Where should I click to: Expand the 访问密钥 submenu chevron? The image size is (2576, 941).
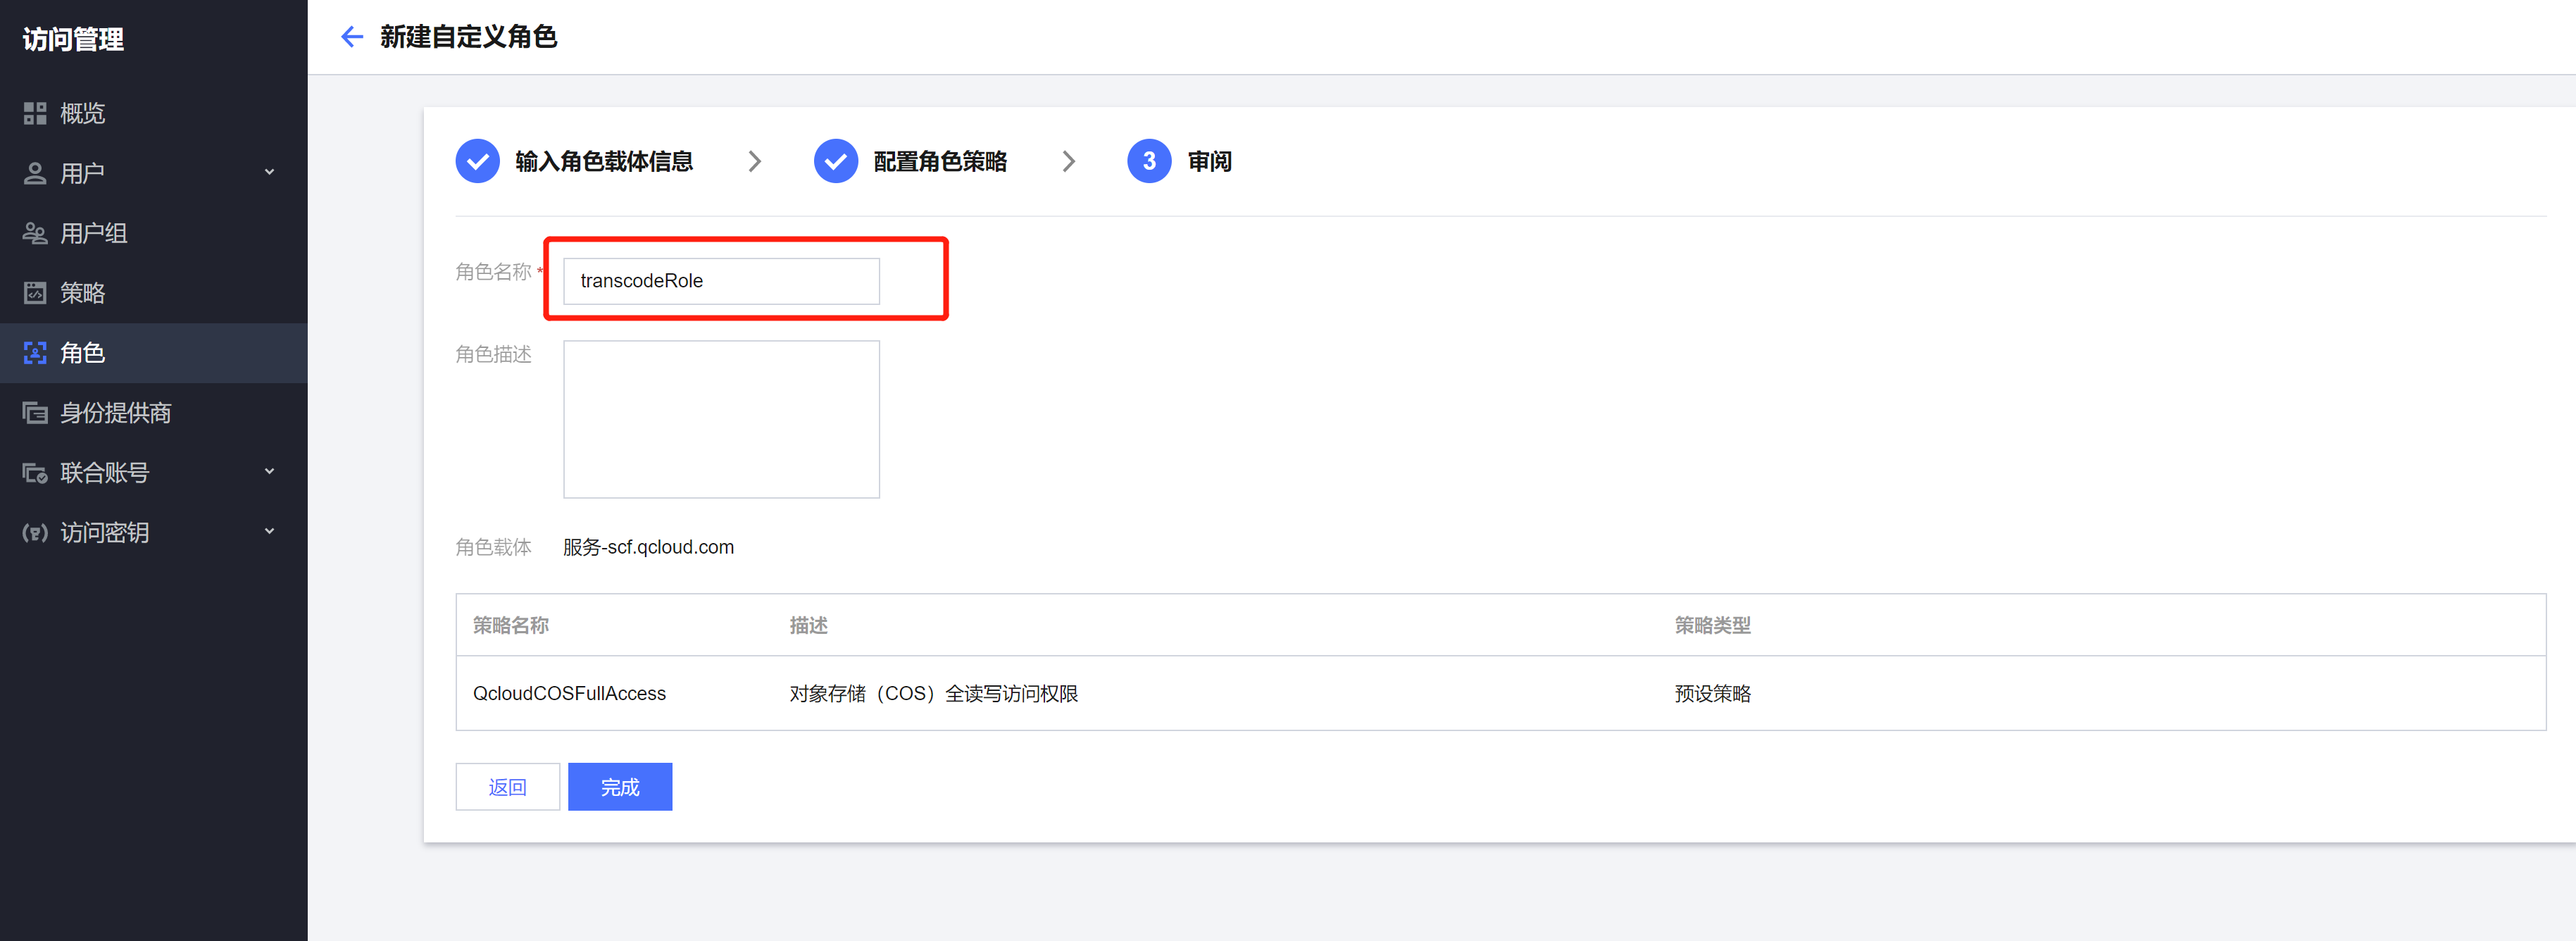pos(269,532)
